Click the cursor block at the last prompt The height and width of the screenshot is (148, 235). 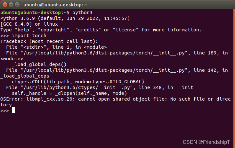[13, 111]
